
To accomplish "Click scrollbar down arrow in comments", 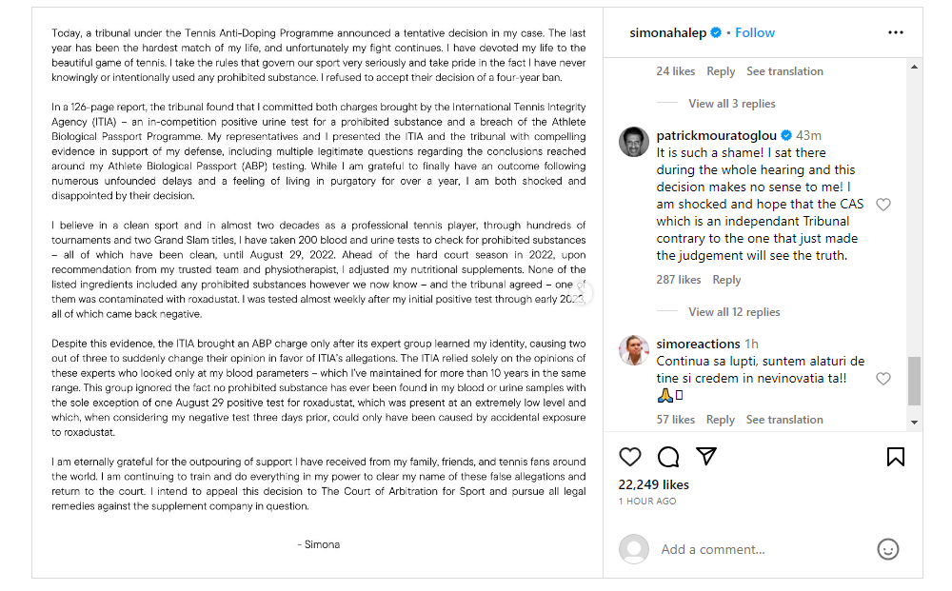I will point(915,422).
